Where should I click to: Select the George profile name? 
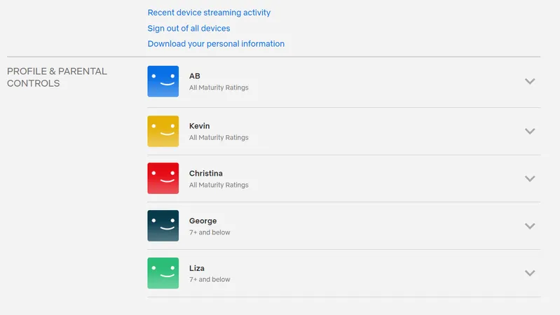(x=203, y=220)
